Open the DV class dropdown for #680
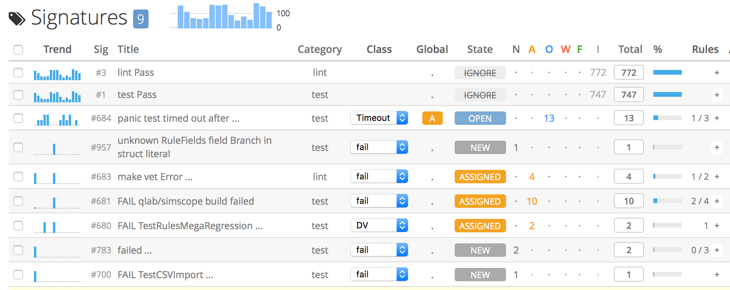This screenshot has height=290, width=730. [x=379, y=226]
